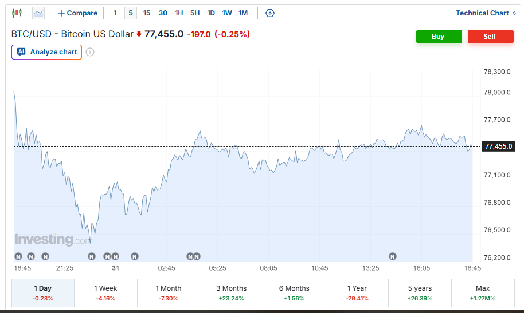Select the 15 minute interval
524x313 pixels.
click(147, 13)
